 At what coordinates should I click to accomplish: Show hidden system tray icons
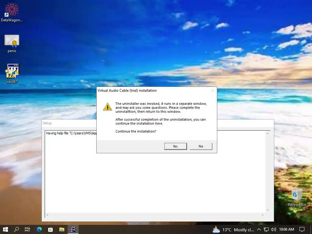[259, 229]
